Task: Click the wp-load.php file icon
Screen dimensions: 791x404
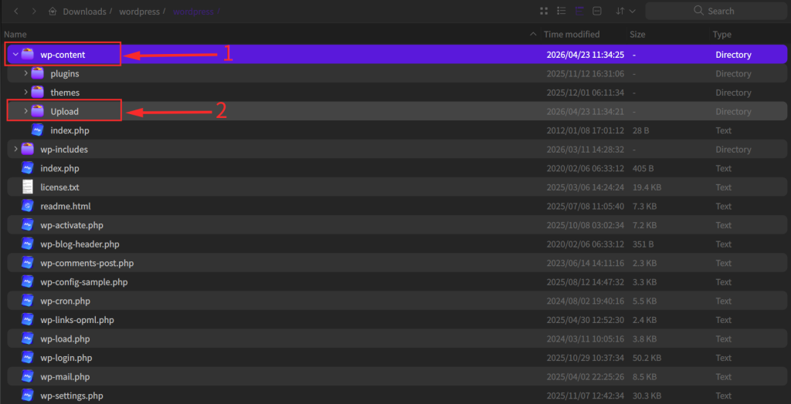Action: [28, 338]
